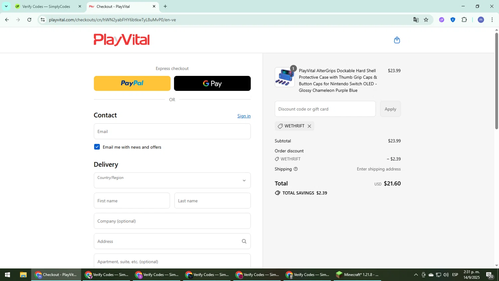Open the volume control in system tray
Viewport: 499px width, 281px height.
[446, 275]
